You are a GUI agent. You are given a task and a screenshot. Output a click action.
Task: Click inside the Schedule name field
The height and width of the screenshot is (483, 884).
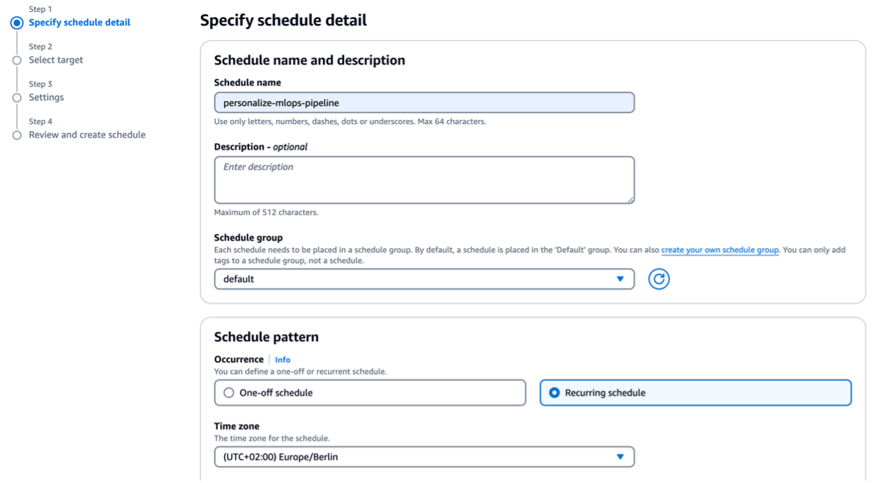click(x=424, y=104)
